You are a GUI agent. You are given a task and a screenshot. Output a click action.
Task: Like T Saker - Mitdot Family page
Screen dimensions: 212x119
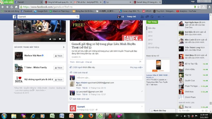(59, 68)
